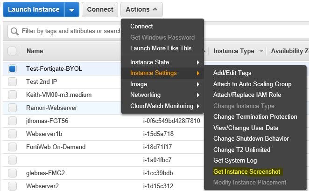
Task: Click the Connect toolbar button
Action: [x=100, y=9]
